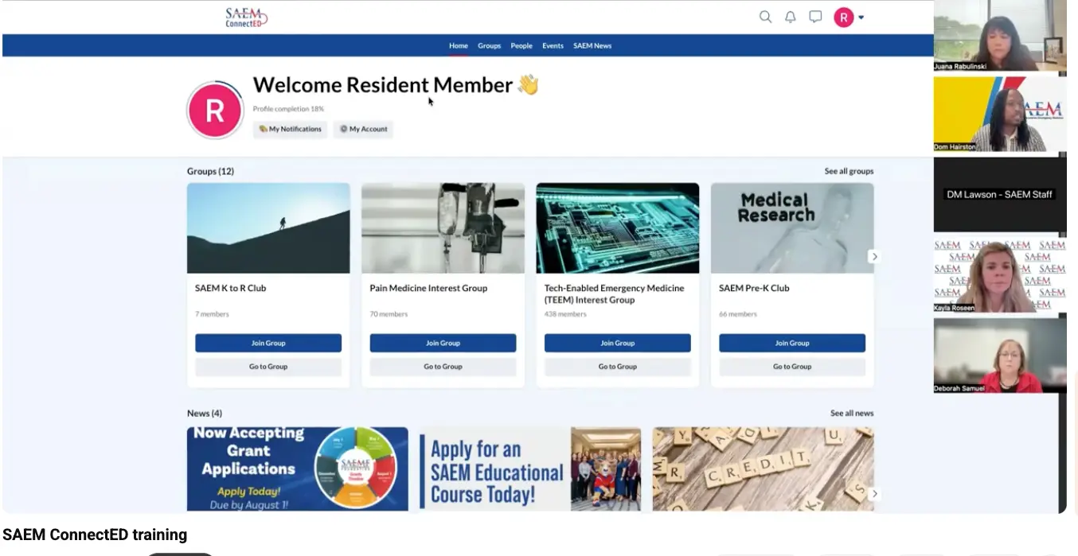This screenshot has width=1078, height=556.
Task: Click the Groups (12) heading
Action: tap(210, 171)
